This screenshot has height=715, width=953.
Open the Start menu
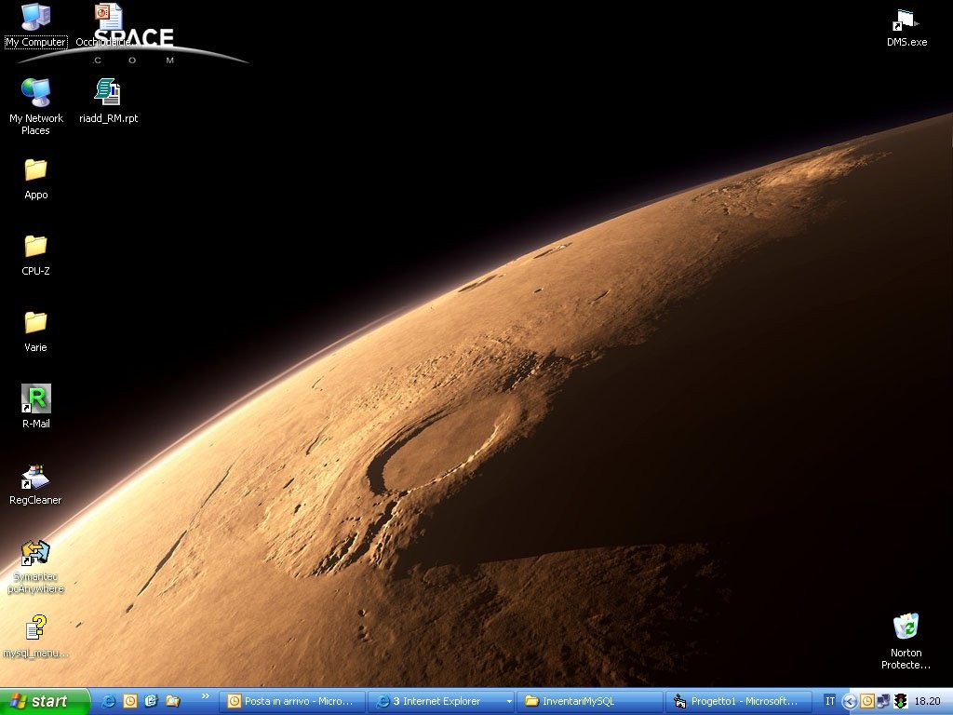45,701
